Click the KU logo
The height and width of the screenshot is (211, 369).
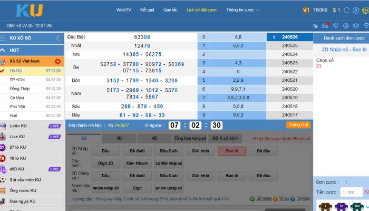30,11
